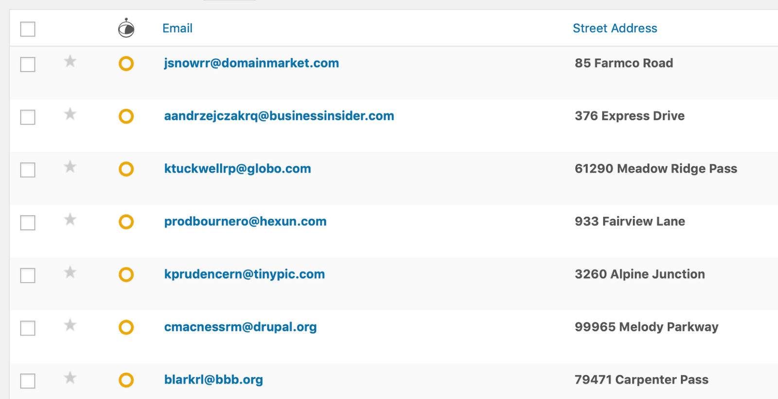This screenshot has width=778, height=399.
Task: Open the blarkrl@bbb.org entry link
Action: coord(213,380)
